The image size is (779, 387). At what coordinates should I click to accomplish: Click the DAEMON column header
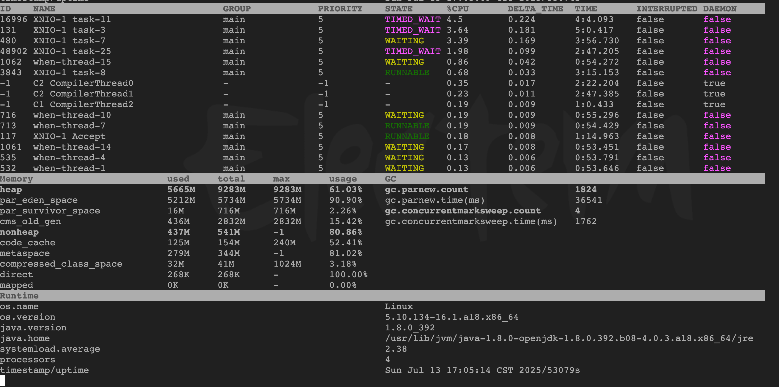[x=720, y=9]
